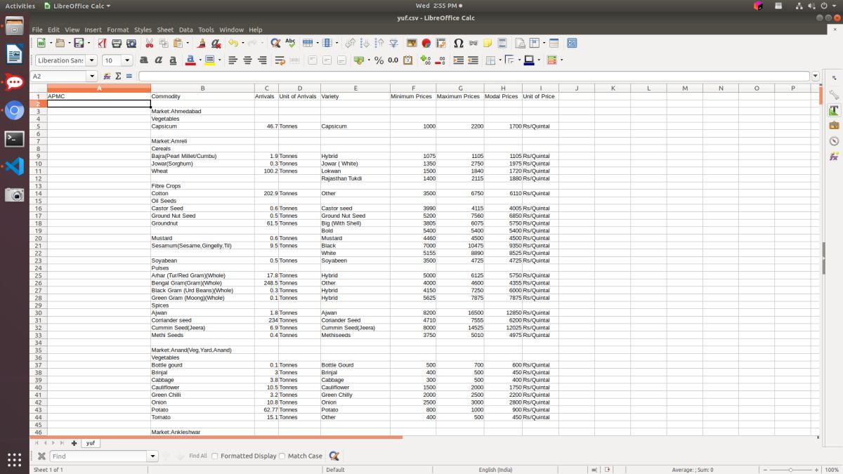Viewport: 843px width, 474px height.
Task: Insert a Comment with the sticky note icon
Action: point(488,43)
